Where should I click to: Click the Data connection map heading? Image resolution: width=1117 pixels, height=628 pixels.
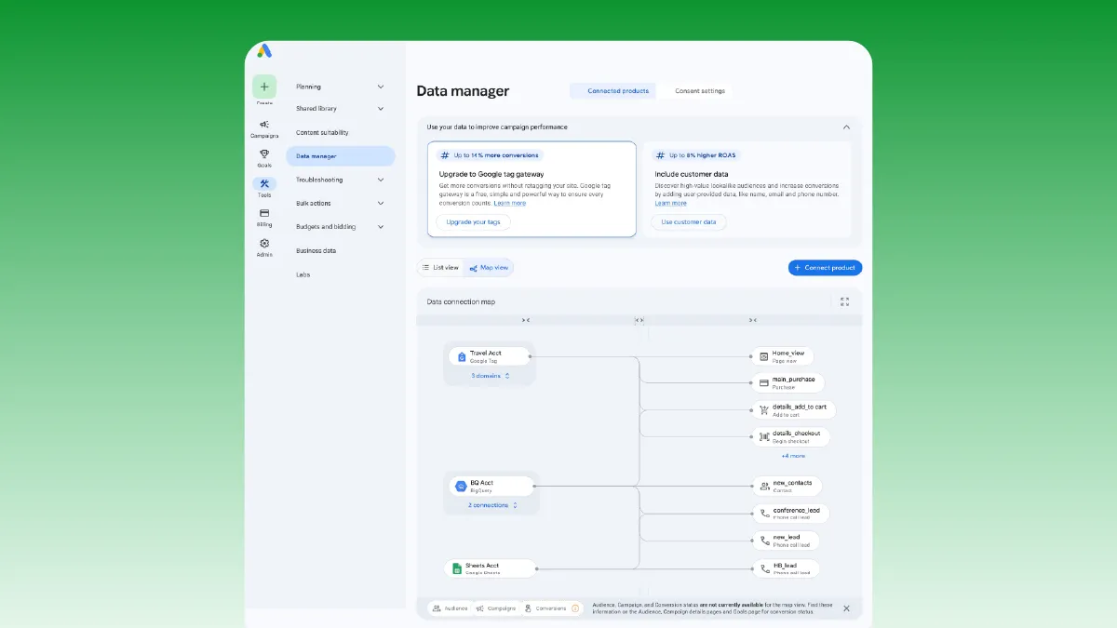[x=461, y=301]
